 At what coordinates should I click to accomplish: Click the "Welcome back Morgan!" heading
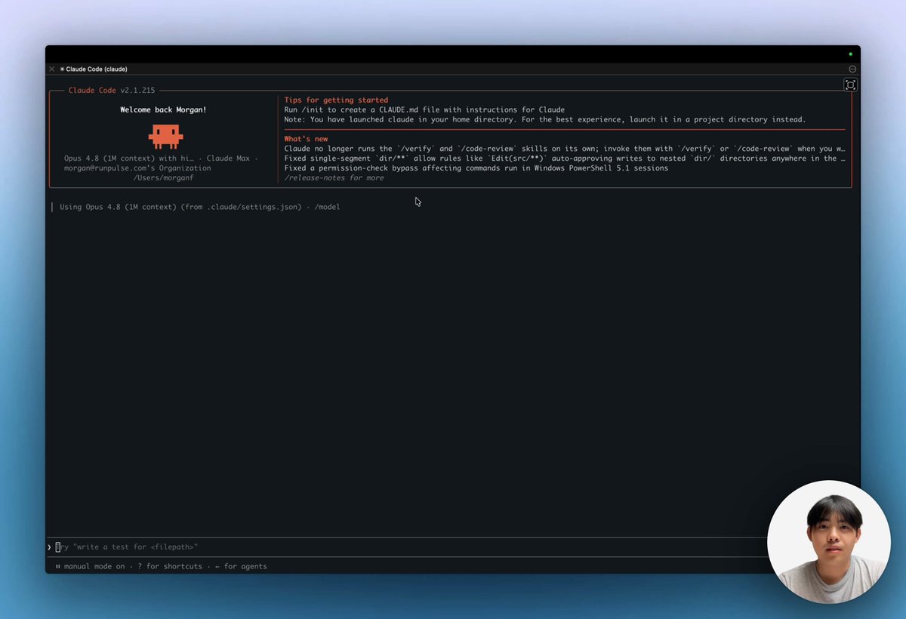coord(163,109)
